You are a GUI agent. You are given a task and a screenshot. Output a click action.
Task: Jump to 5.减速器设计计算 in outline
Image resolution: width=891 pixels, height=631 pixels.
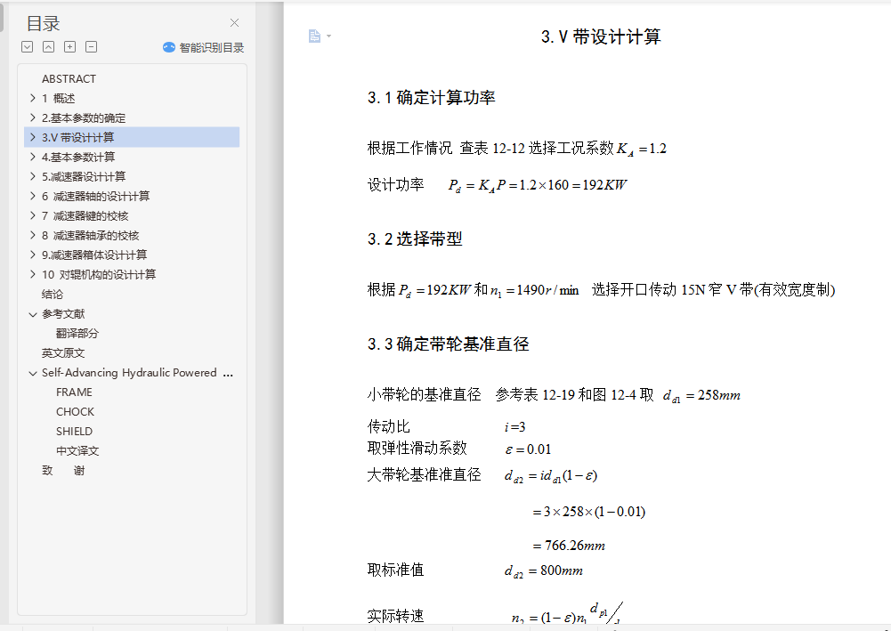click(x=84, y=176)
